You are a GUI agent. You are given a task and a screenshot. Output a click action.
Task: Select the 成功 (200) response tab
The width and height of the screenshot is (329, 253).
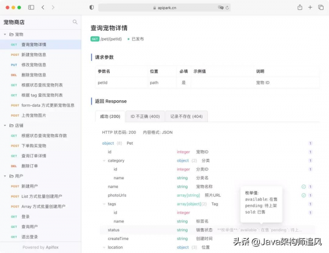coord(110,116)
